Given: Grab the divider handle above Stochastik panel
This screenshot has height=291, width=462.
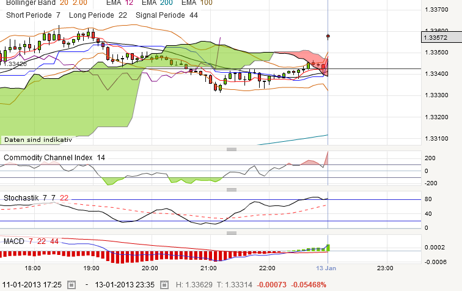Looking at the screenshot, I should 232,190.
